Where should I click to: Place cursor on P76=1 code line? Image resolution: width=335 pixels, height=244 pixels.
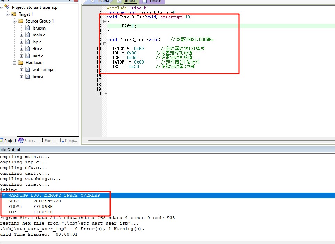point(129,26)
